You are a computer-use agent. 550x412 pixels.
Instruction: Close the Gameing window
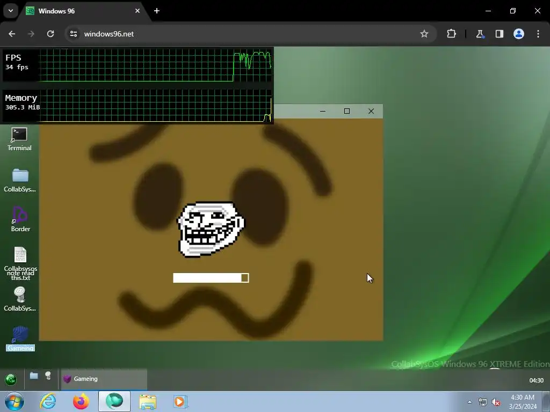click(x=371, y=111)
